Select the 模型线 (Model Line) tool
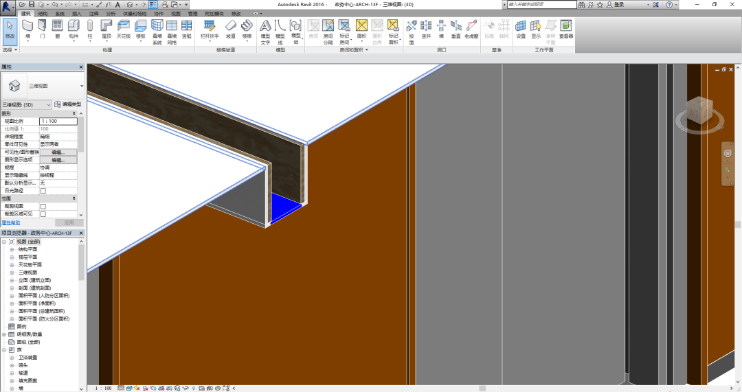Image resolution: width=742 pixels, height=392 pixels. (x=280, y=32)
